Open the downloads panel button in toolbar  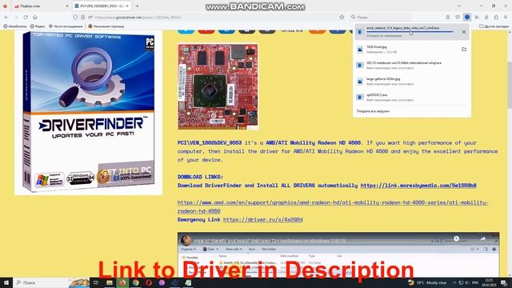(x=467, y=17)
